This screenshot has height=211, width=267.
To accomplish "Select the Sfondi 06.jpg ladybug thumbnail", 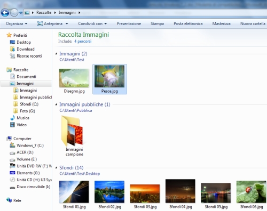I will tap(251, 195).
